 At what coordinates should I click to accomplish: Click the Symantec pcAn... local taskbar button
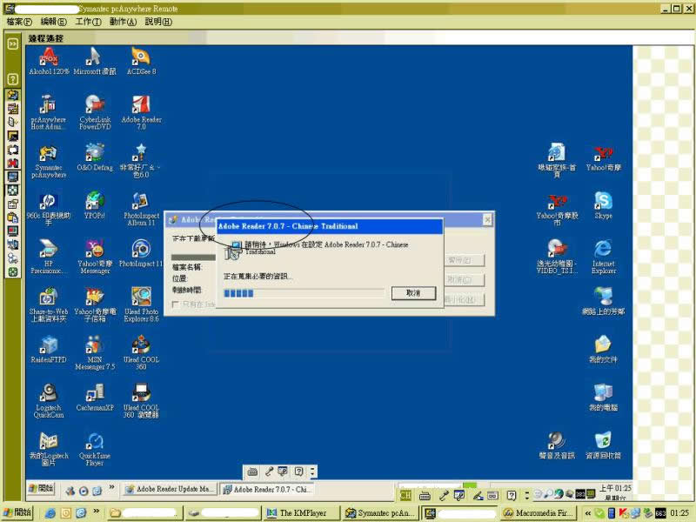pyautogui.click(x=380, y=513)
